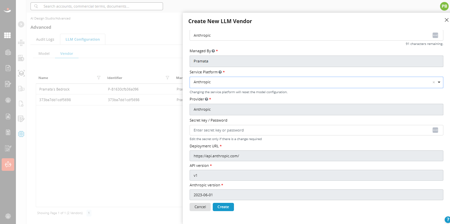Open the accounts building icon in sidebar
Image resolution: width=450 pixels, height=224 pixels.
8,52
